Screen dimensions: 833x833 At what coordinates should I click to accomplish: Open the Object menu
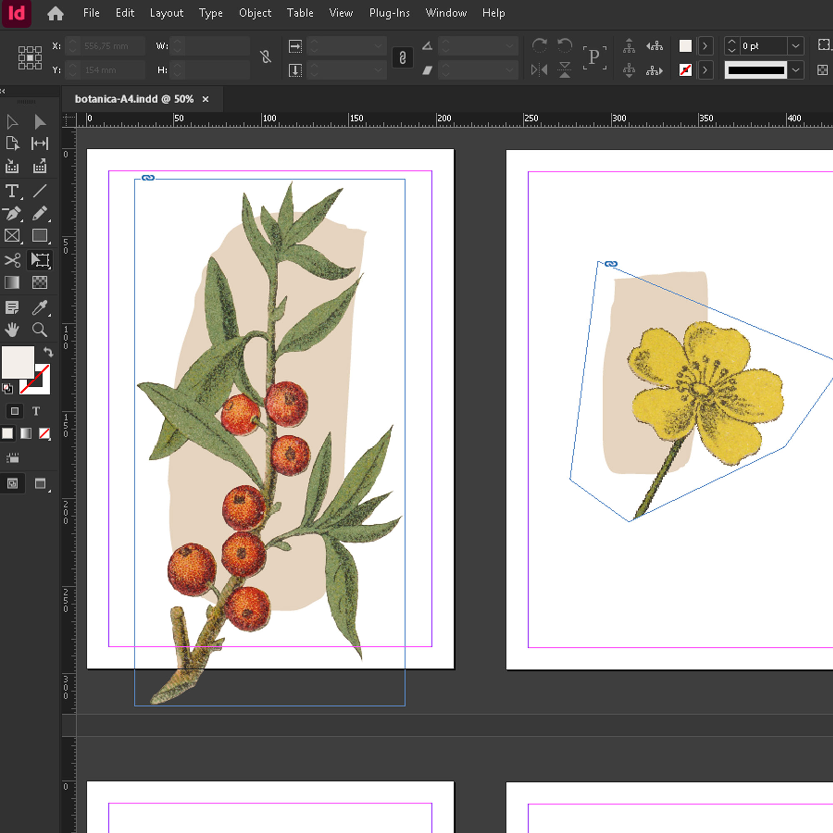[255, 13]
